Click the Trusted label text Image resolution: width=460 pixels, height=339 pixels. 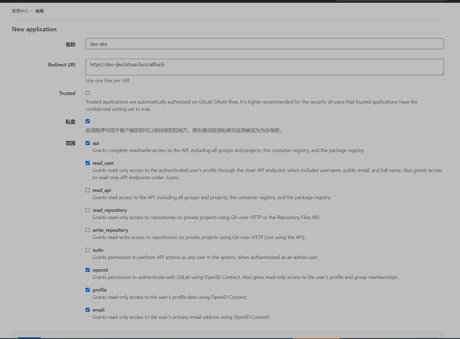point(67,93)
